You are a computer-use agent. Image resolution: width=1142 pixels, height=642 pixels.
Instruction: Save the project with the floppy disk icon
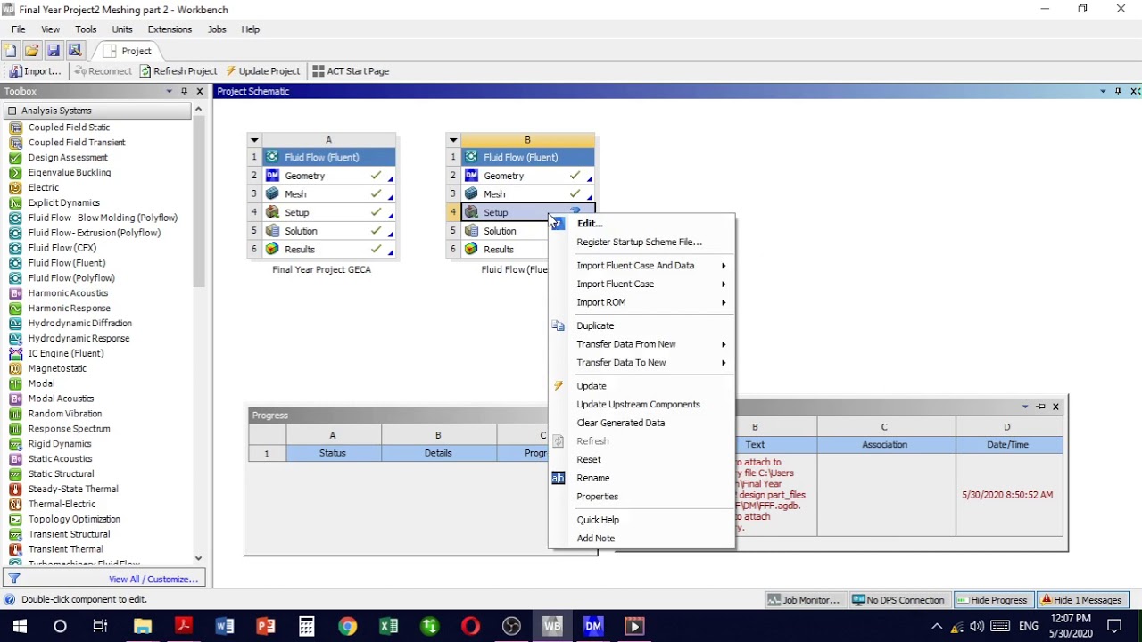(x=54, y=51)
